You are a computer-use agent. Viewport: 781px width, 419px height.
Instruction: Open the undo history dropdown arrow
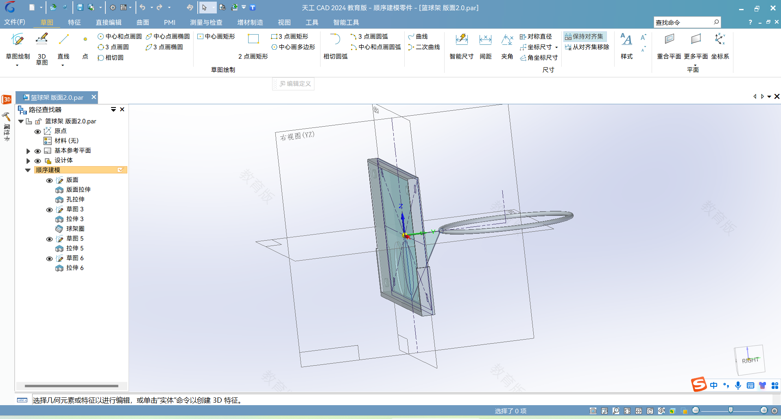pos(151,7)
